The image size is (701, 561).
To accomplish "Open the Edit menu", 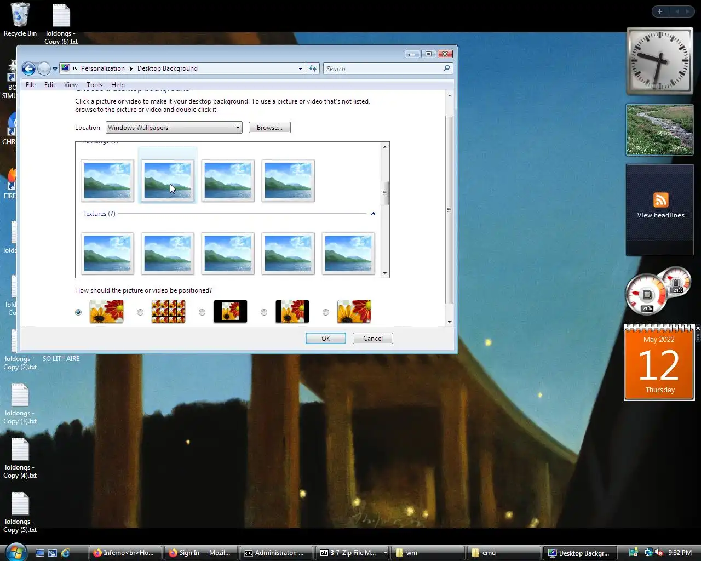I will [50, 85].
